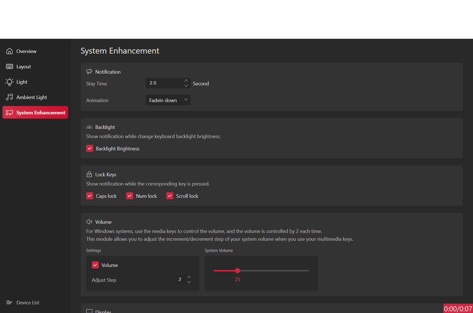The height and width of the screenshot is (313, 473).
Task: Click the Adjust Step label
Action: coord(104,280)
